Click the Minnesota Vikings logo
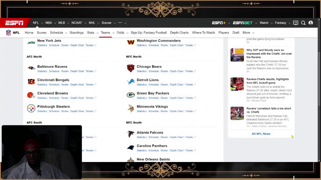This screenshot has height=180, width=321. pyautogui.click(x=131, y=108)
